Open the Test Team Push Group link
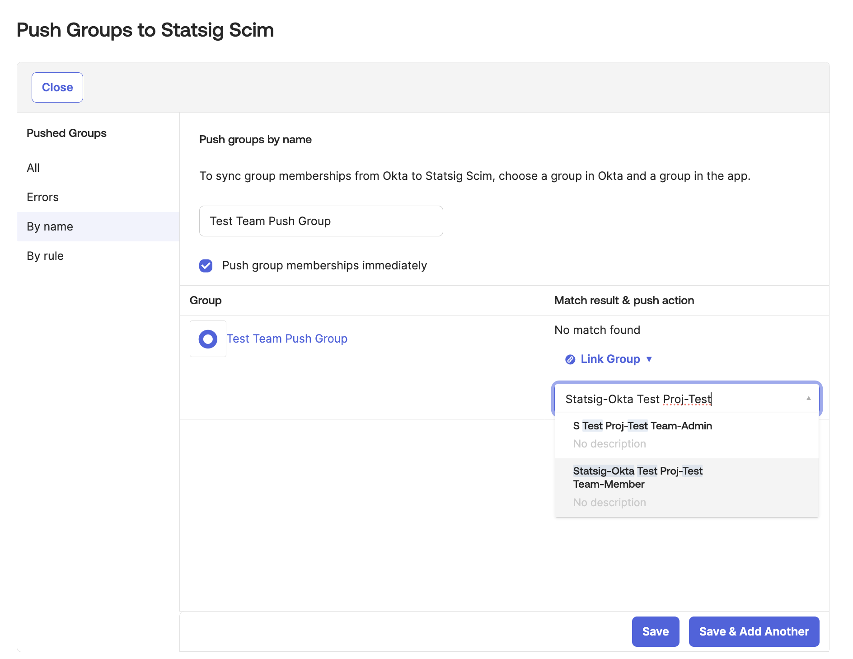Viewport: 853px width, 659px height. coord(287,339)
